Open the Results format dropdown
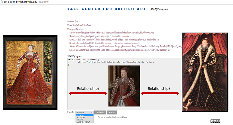The width and height of the screenshot is (233, 125). click(85, 113)
